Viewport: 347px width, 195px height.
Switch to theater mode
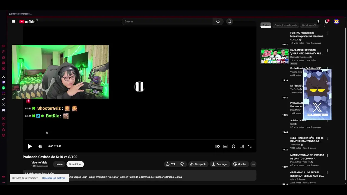tap(242, 146)
